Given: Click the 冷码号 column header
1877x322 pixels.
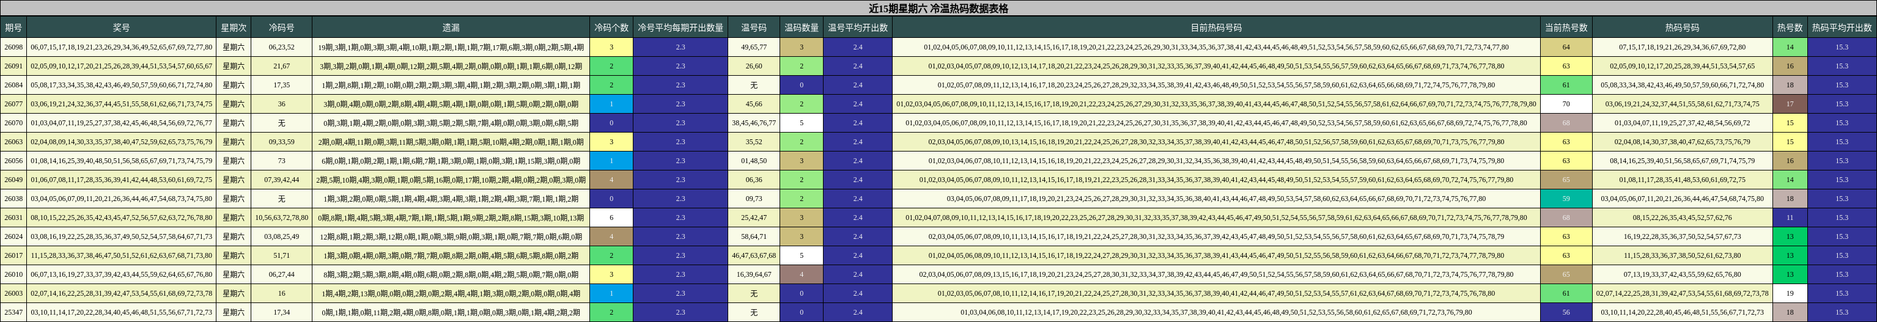Looking at the screenshot, I should (281, 27).
